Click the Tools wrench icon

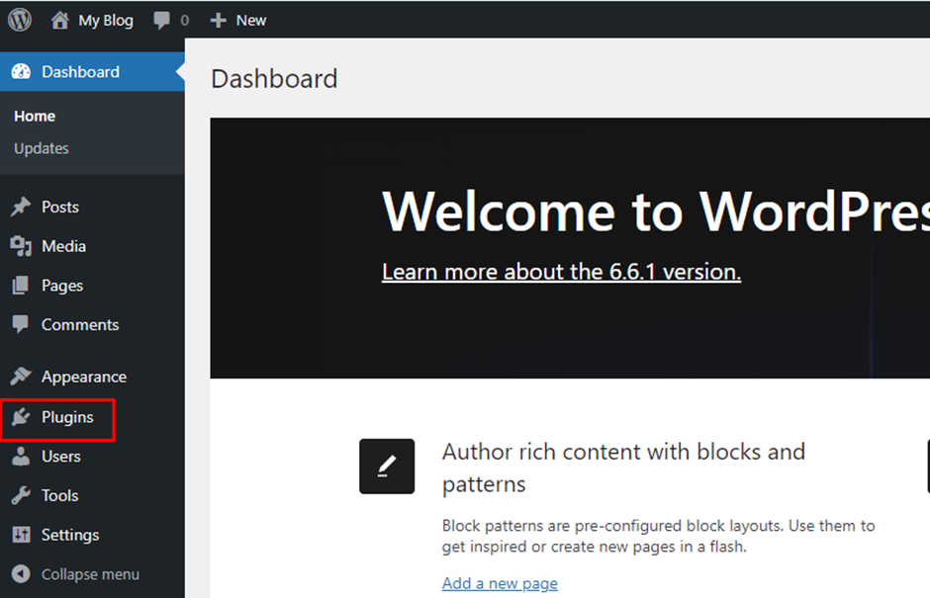(23, 495)
